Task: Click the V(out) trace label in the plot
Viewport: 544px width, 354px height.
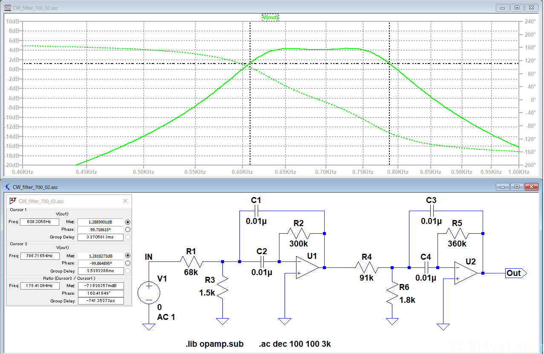Action: click(x=271, y=17)
